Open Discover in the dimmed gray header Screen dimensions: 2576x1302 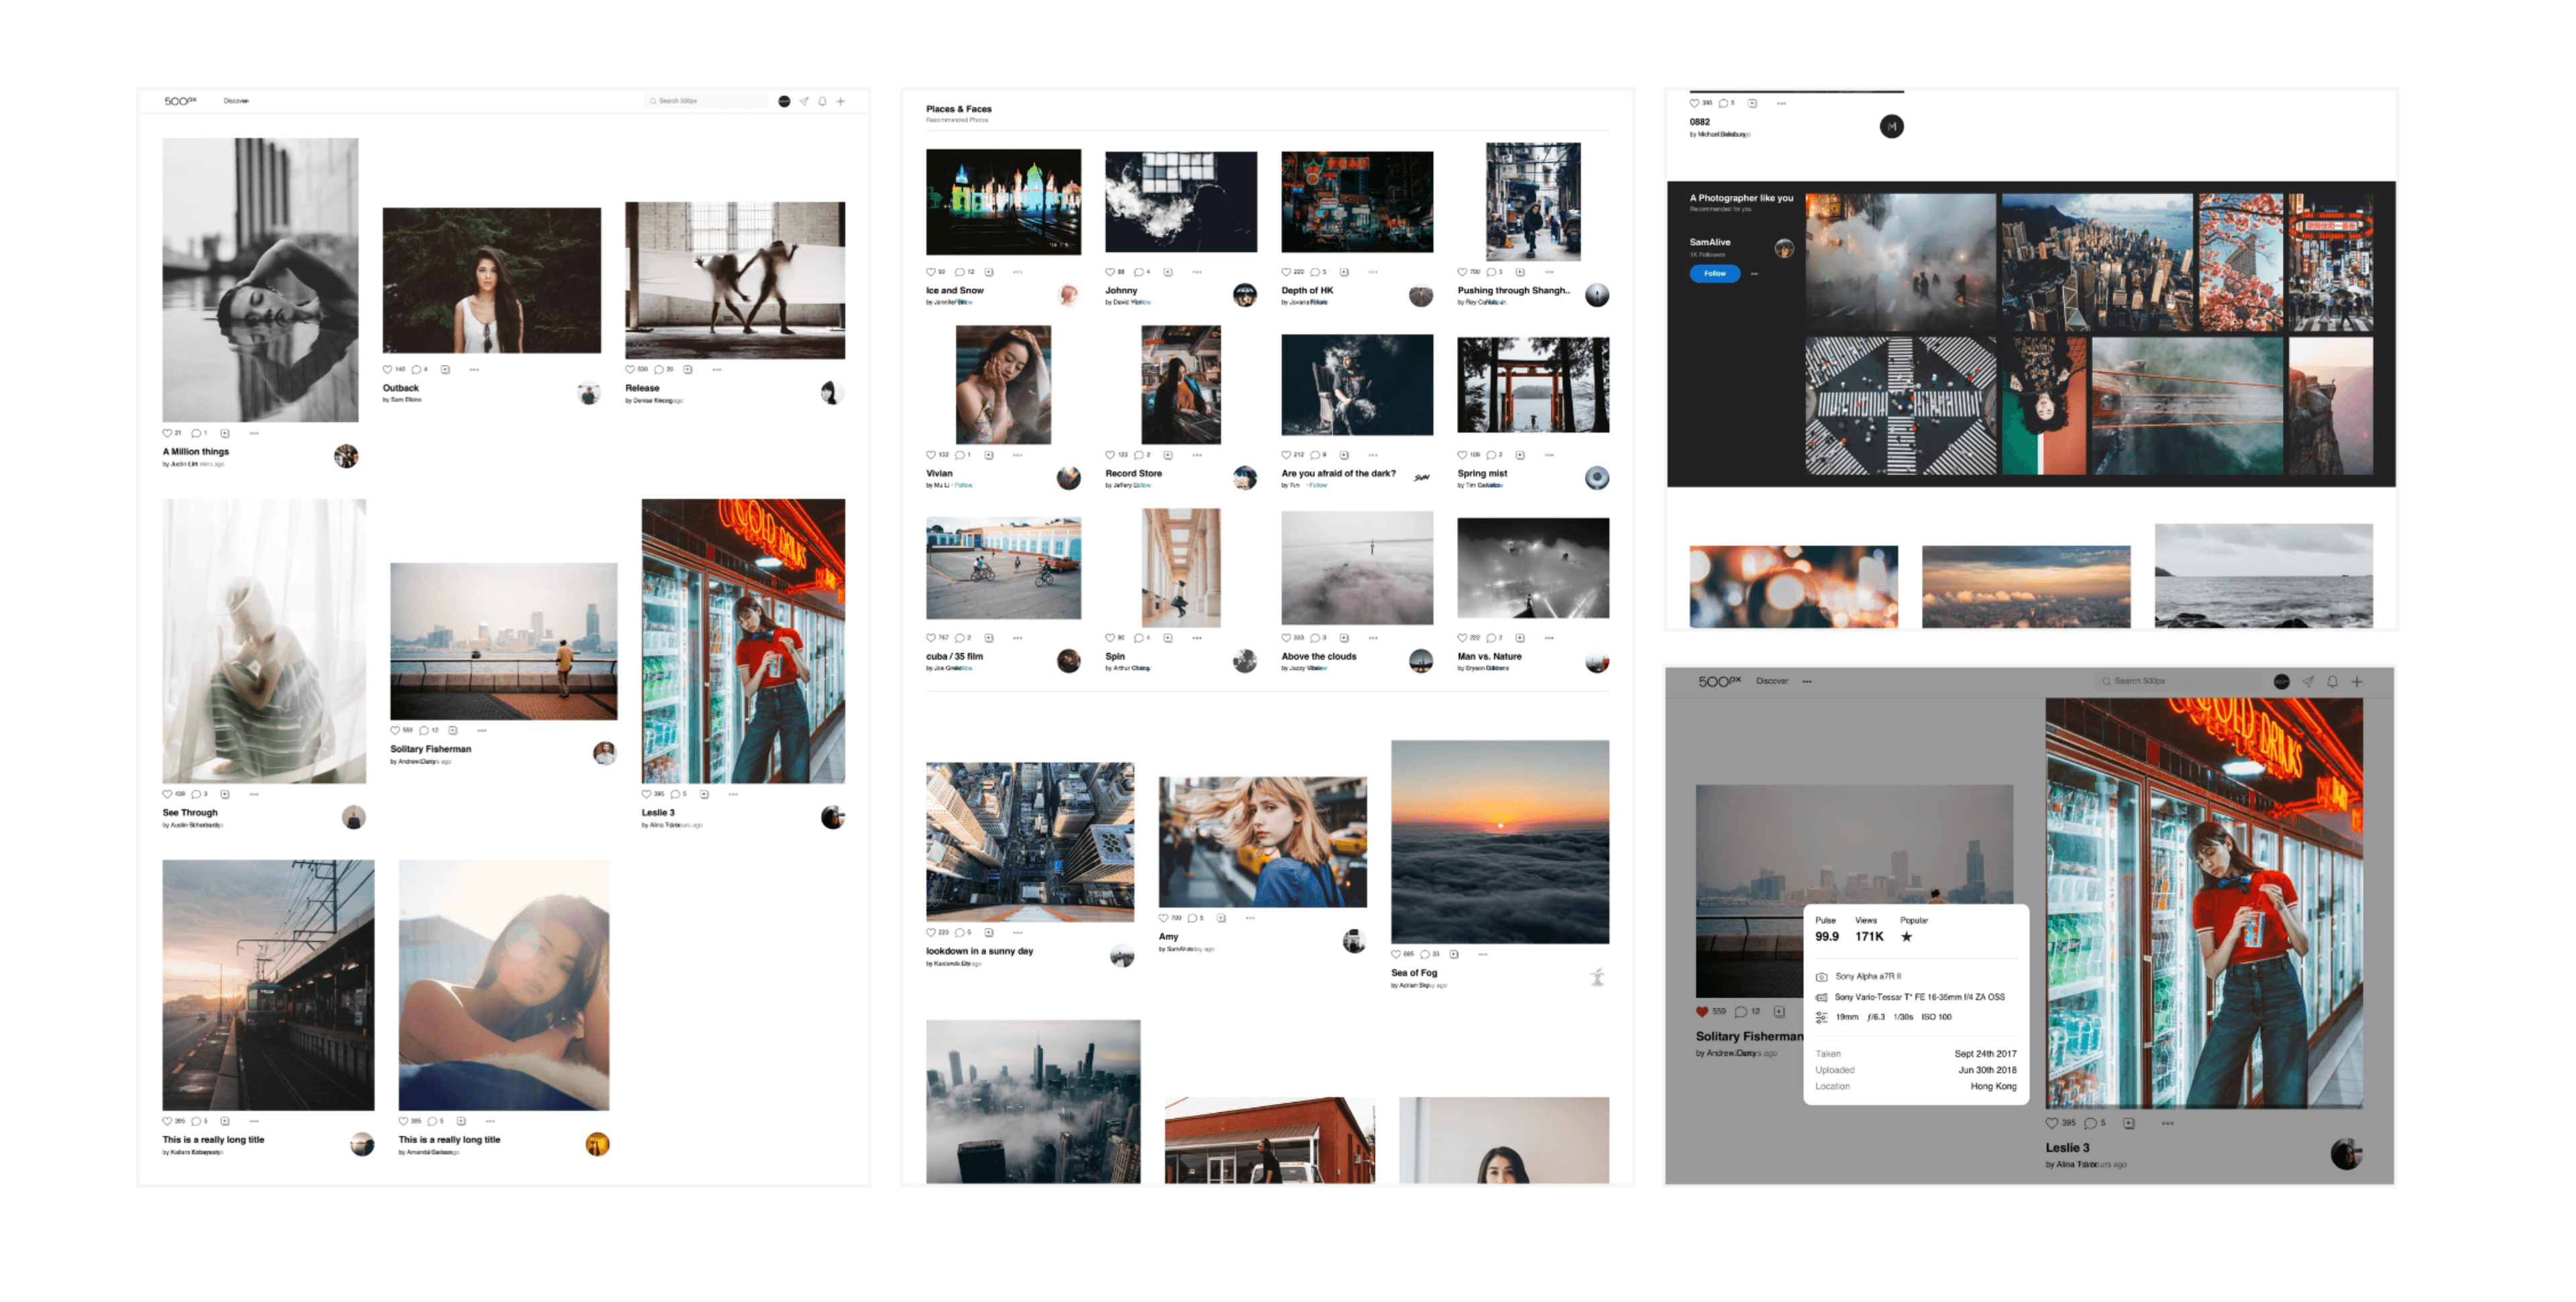pyautogui.click(x=1772, y=681)
